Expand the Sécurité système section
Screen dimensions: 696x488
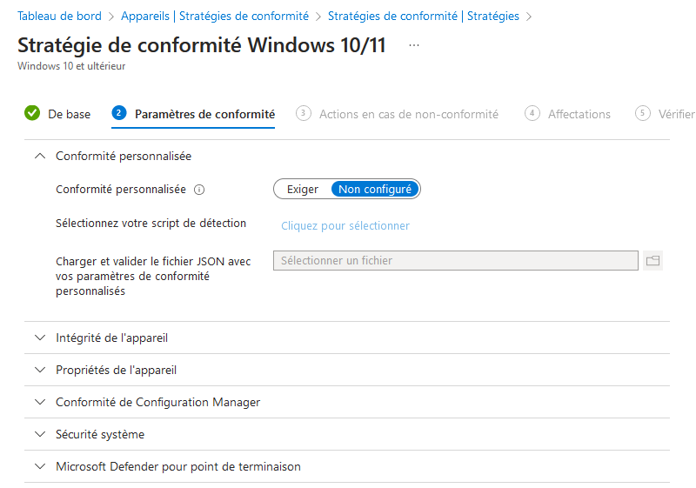[39, 434]
